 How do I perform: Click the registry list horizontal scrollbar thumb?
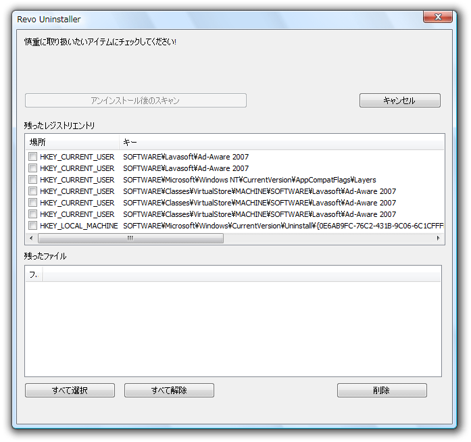pos(130,239)
